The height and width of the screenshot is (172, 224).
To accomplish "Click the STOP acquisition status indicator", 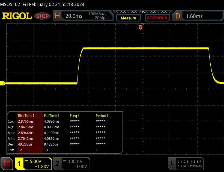I will (42, 16).
